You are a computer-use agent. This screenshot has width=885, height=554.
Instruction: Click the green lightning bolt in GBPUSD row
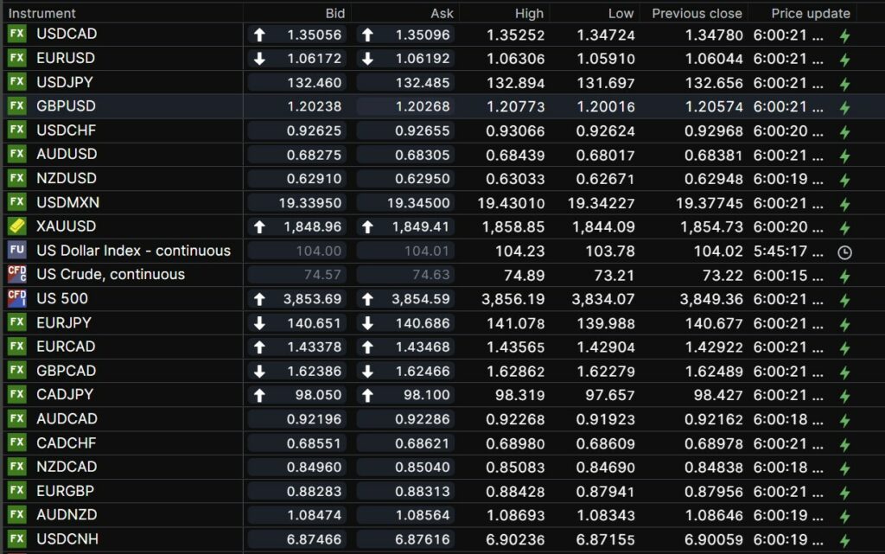click(x=844, y=108)
